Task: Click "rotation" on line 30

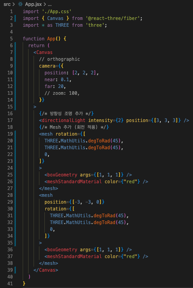Action: click(55, 209)
